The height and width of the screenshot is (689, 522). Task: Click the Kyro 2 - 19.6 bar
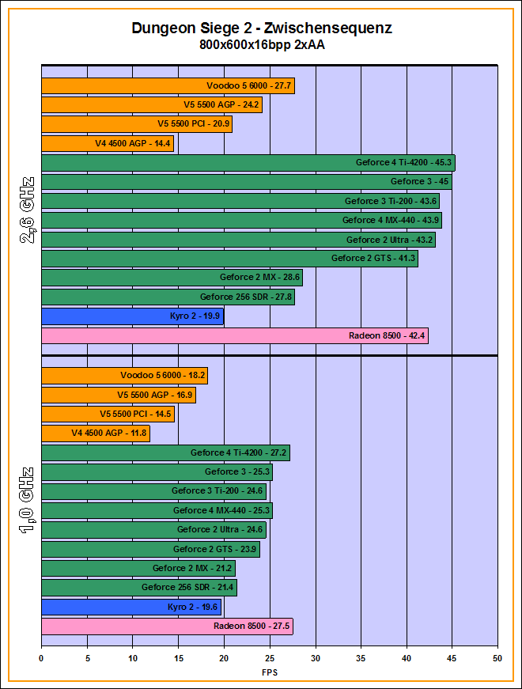click(131, 608)
